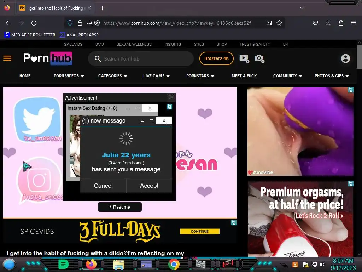
Task: Bookmark this page with the star icon
Action: 279,23
